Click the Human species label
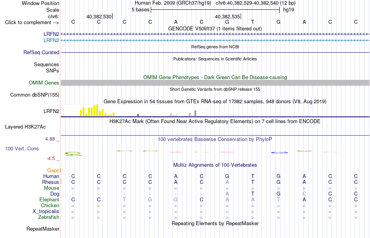The width and height of the screenshot is (370, 238). pyautogui.click(x=51, y=176)
